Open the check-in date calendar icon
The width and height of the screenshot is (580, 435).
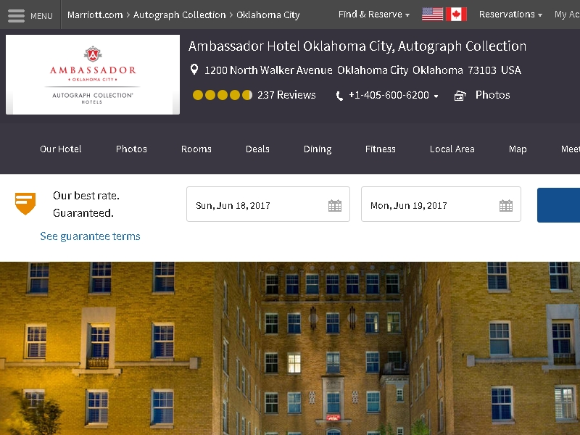click(335, 205)
